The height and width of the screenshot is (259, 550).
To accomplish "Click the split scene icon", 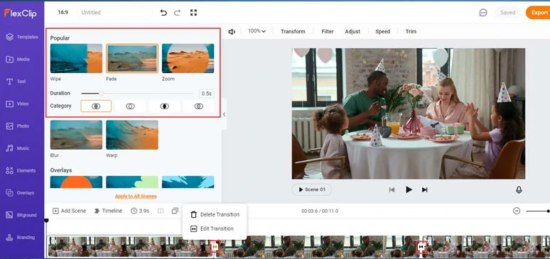I will [x=161, y=211].
